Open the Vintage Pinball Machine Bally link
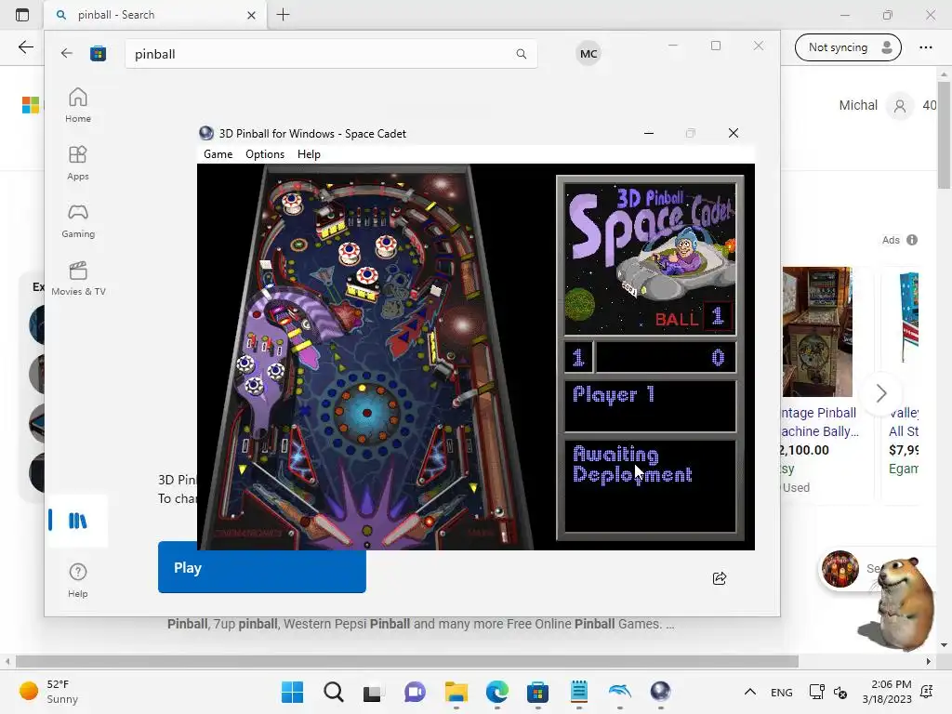Screen dimensions: 952x714 (x=820, y=422)
